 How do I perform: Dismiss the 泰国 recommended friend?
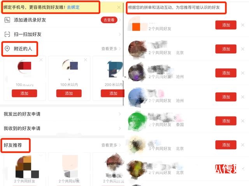[x=243, y=121]
